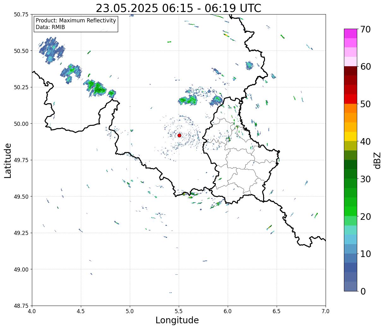Click the yellow swatch just above 40
Image resolution: width=385 pixels, height=328 pixels.
[351, 137]
